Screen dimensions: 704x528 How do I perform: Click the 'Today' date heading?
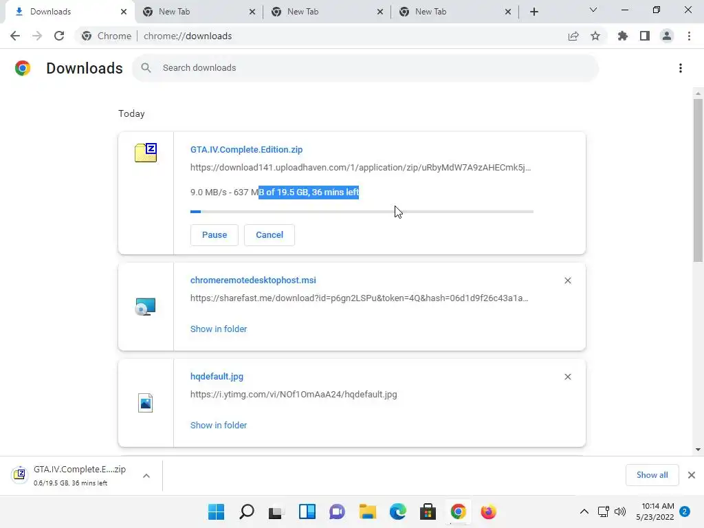(x=131, y=113)
